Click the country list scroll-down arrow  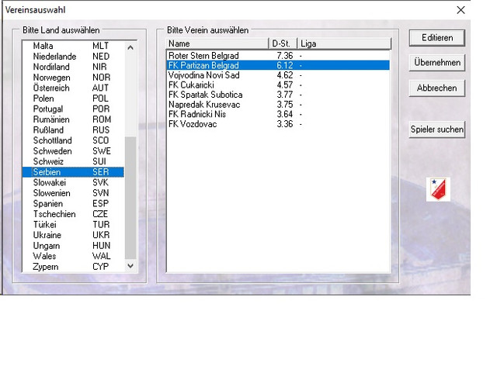point(130,266)
